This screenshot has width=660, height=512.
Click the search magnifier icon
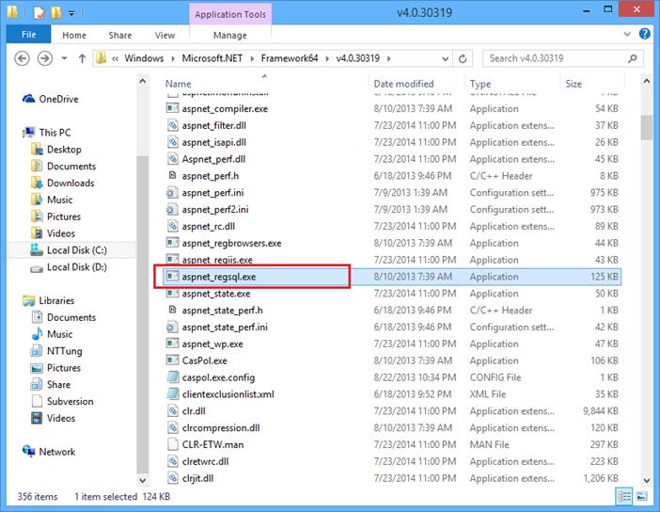click(632, 58)
